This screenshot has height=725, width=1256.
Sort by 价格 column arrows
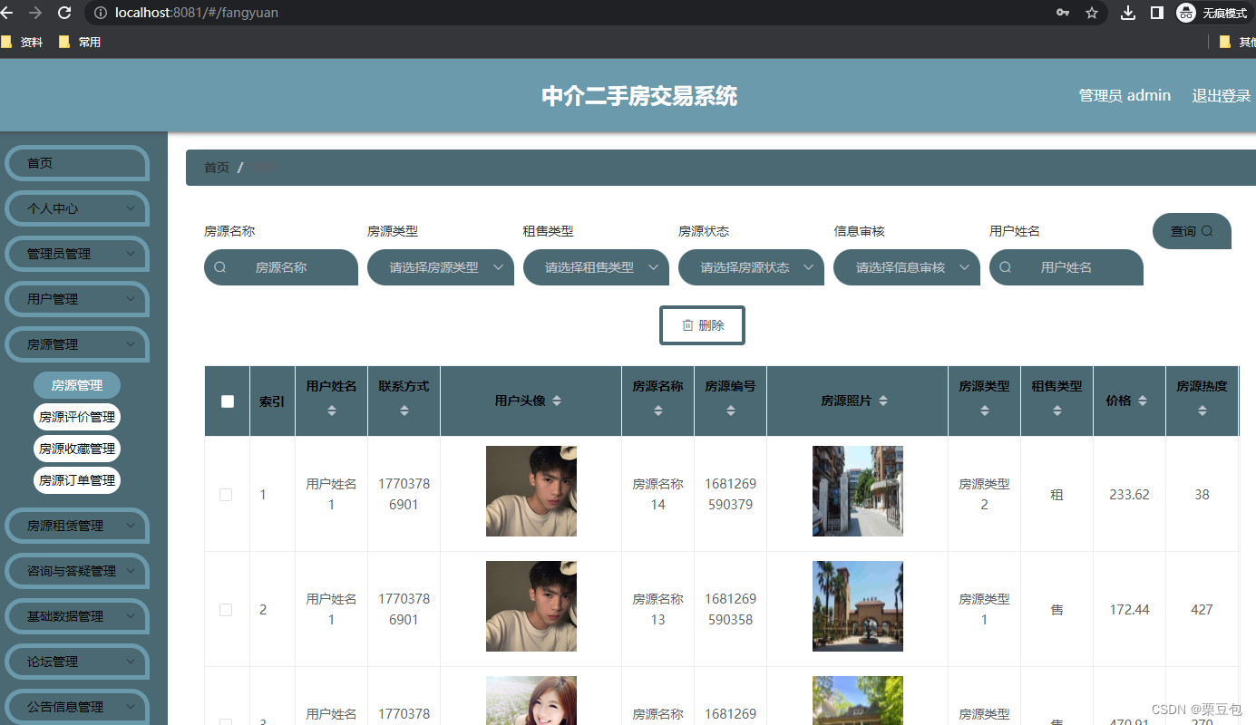click(1143, 401)
